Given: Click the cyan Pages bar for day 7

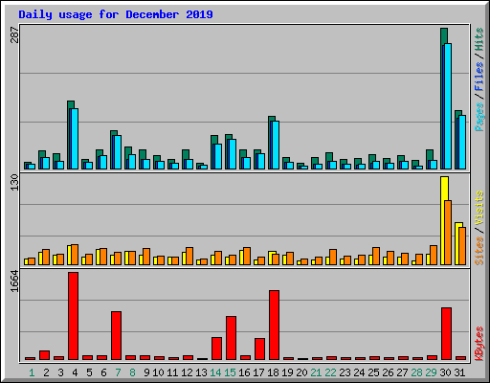Looking at the screenshot, I should click(x=118, y=152).
